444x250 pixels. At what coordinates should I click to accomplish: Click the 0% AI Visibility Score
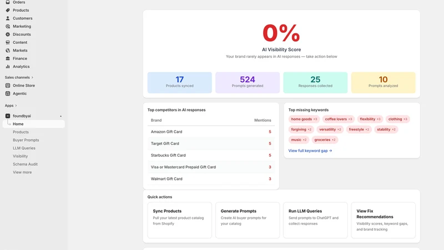(281, 33)
